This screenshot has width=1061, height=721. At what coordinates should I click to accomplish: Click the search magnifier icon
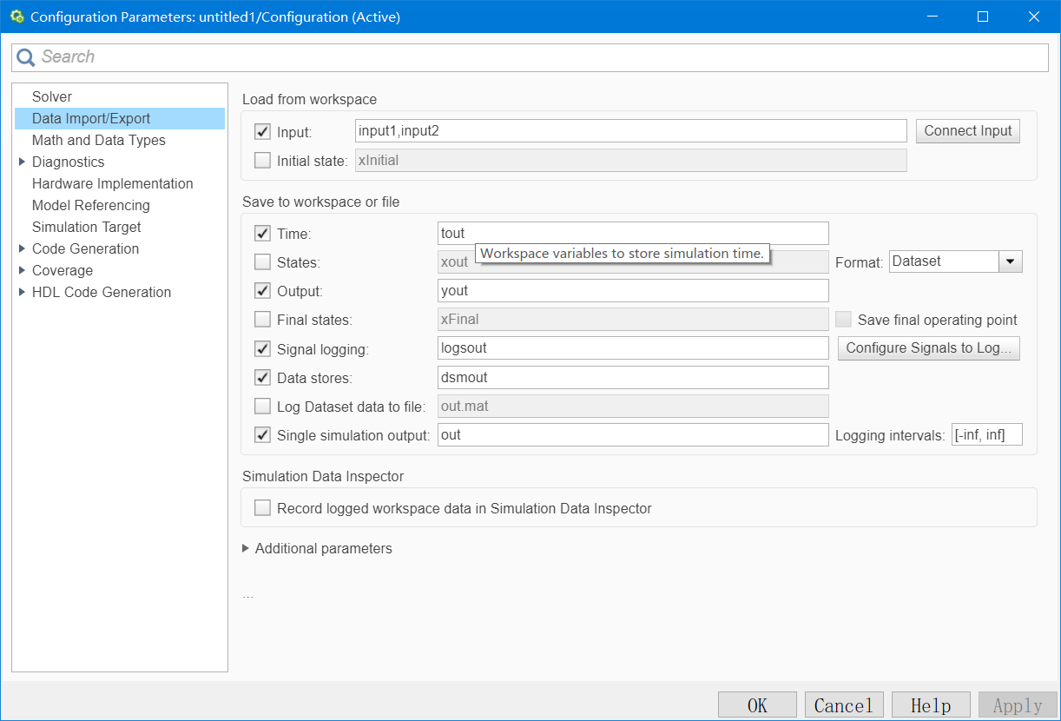point(27,57)
